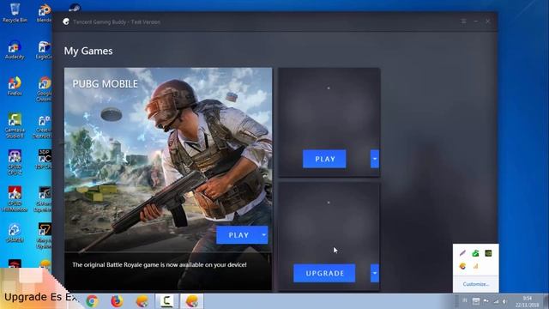Click the UPGRADE button on lower game card
The image size is (549, 309).
click(x=324, y=273)
